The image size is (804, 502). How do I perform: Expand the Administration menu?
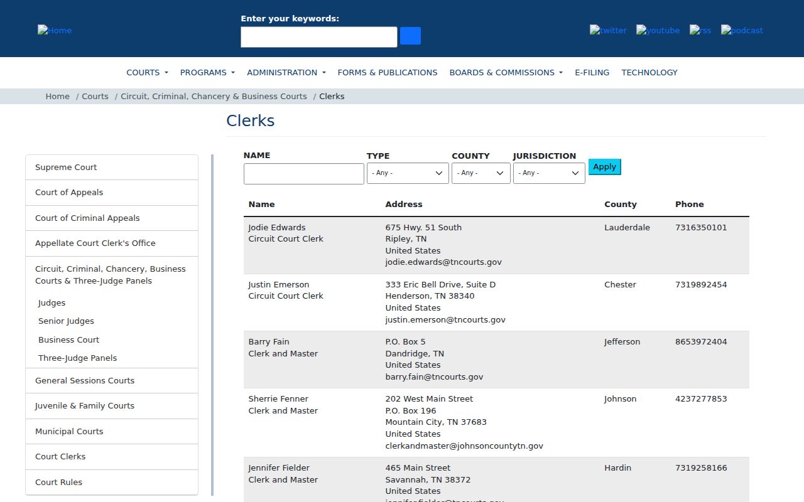(x=286, y=72)
